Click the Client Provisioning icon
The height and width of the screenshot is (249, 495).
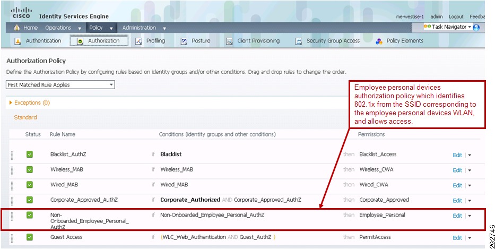point(230,41)
